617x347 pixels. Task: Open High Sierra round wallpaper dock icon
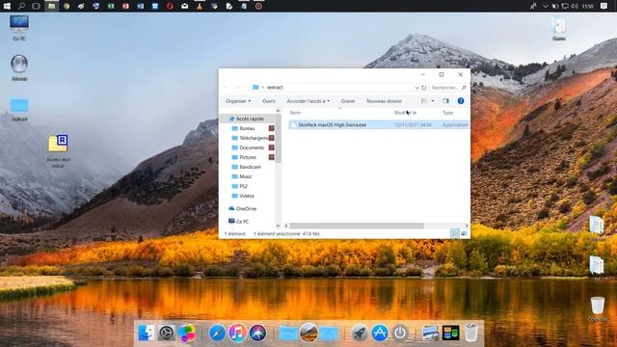coord(308,333)
